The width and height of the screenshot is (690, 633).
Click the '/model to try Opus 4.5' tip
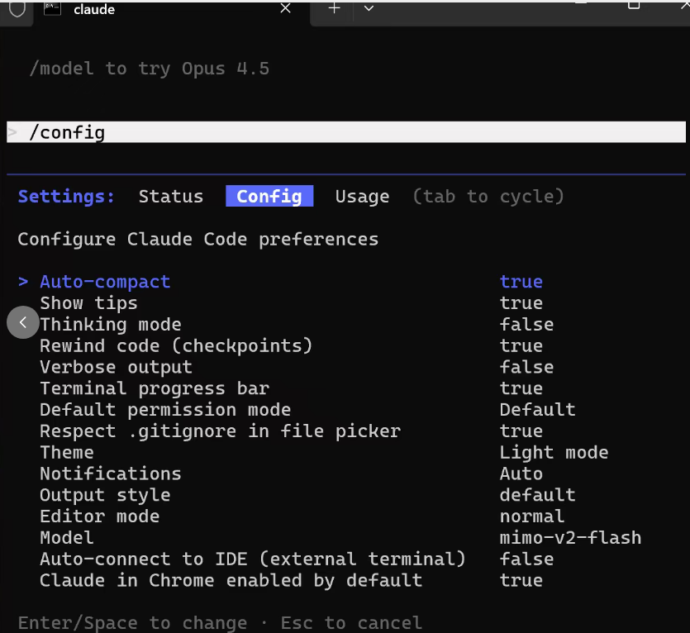tap(150, 69)
